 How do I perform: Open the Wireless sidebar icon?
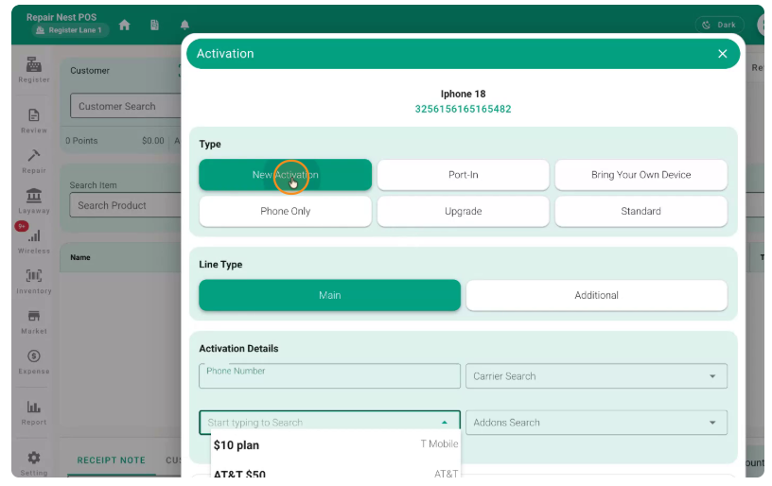(33, 241)
